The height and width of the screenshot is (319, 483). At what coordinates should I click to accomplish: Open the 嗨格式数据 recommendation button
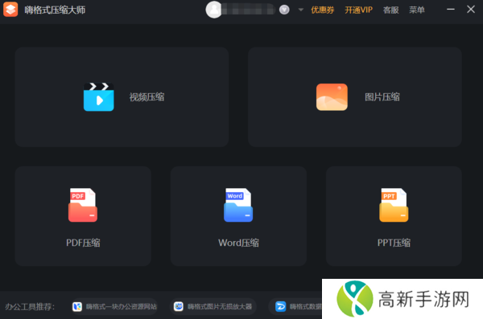click(295, 306)
